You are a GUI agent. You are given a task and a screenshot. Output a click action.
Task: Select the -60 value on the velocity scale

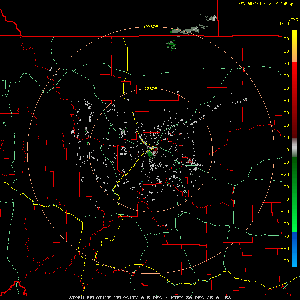pyautogui.click(x=285, y=224)
